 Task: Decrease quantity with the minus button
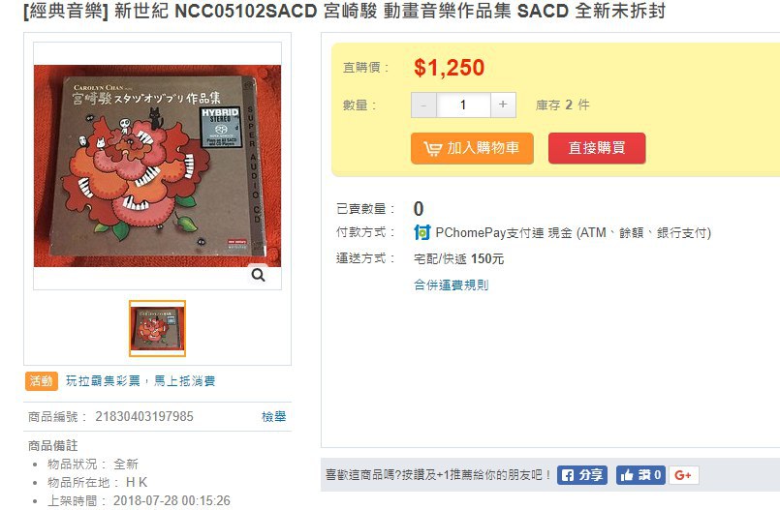click(x=423, y=105)
